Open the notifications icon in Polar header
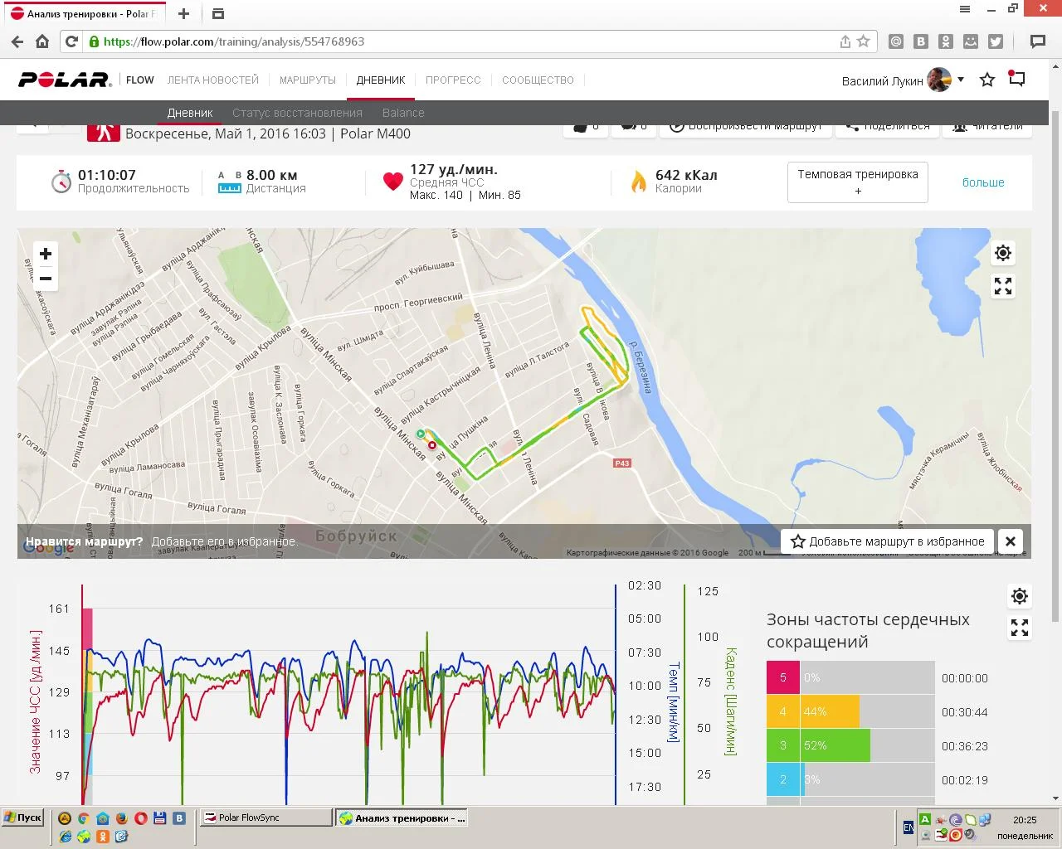The height and width of the screenshot is (849, 1062). point(1016,80)
